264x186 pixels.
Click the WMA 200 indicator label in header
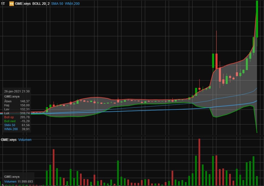point(72,3)
